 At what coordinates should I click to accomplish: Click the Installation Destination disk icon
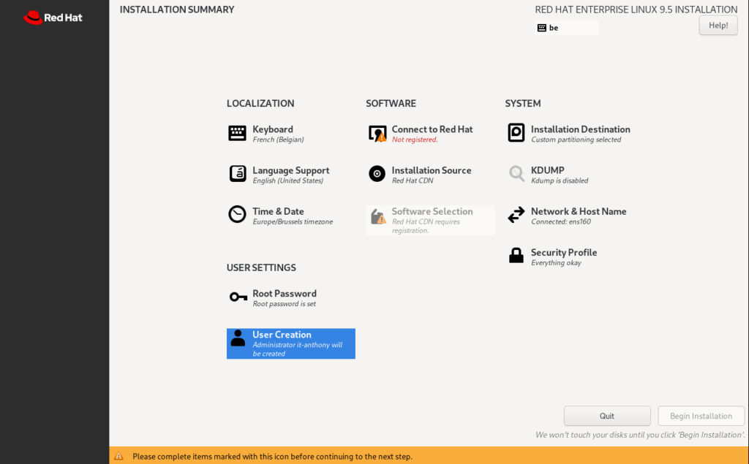(516, 133)
